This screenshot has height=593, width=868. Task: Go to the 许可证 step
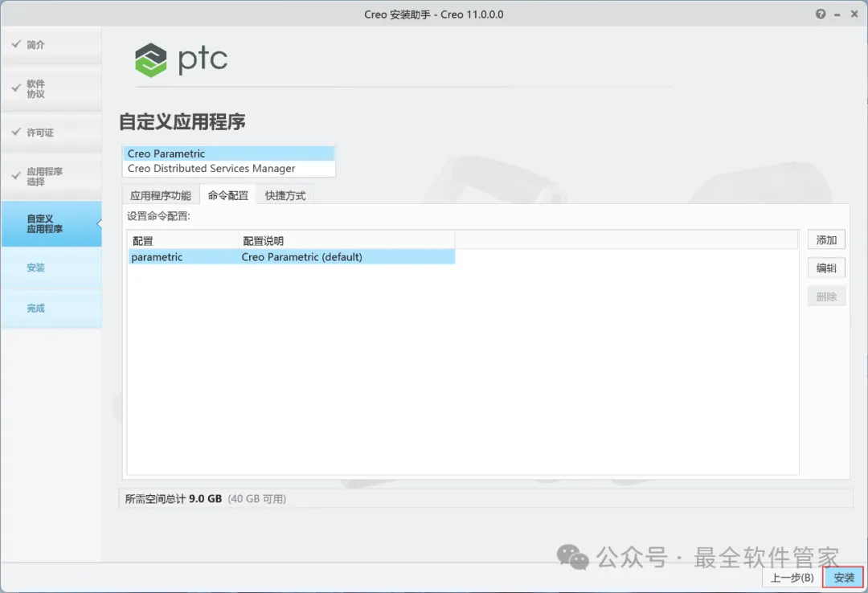click(x=51, y=133)
